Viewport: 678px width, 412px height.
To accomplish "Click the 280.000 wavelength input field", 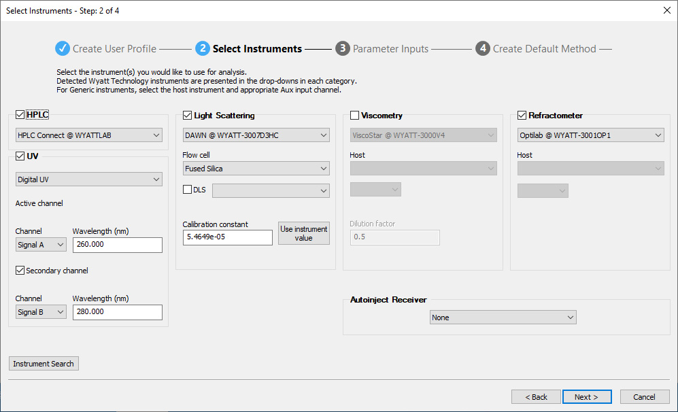I will click(117, 312).
